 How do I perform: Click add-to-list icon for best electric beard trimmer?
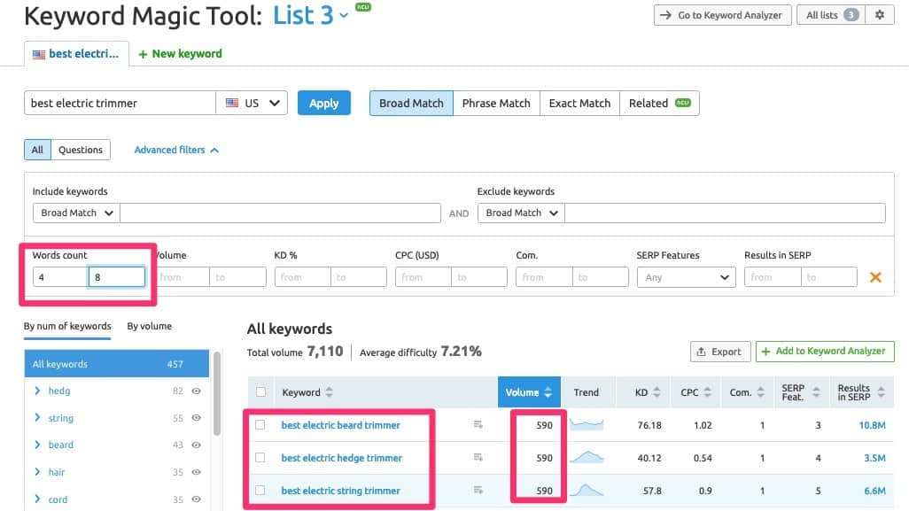point(478,425)
